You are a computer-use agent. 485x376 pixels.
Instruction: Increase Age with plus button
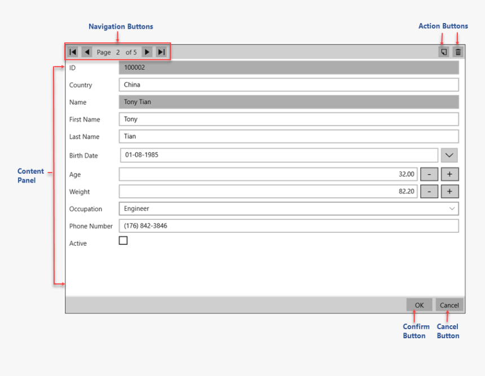coord(449,175)
